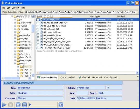
Task: Click the 04_Unhappy_Girl file icon
Action: click(41, 29)
